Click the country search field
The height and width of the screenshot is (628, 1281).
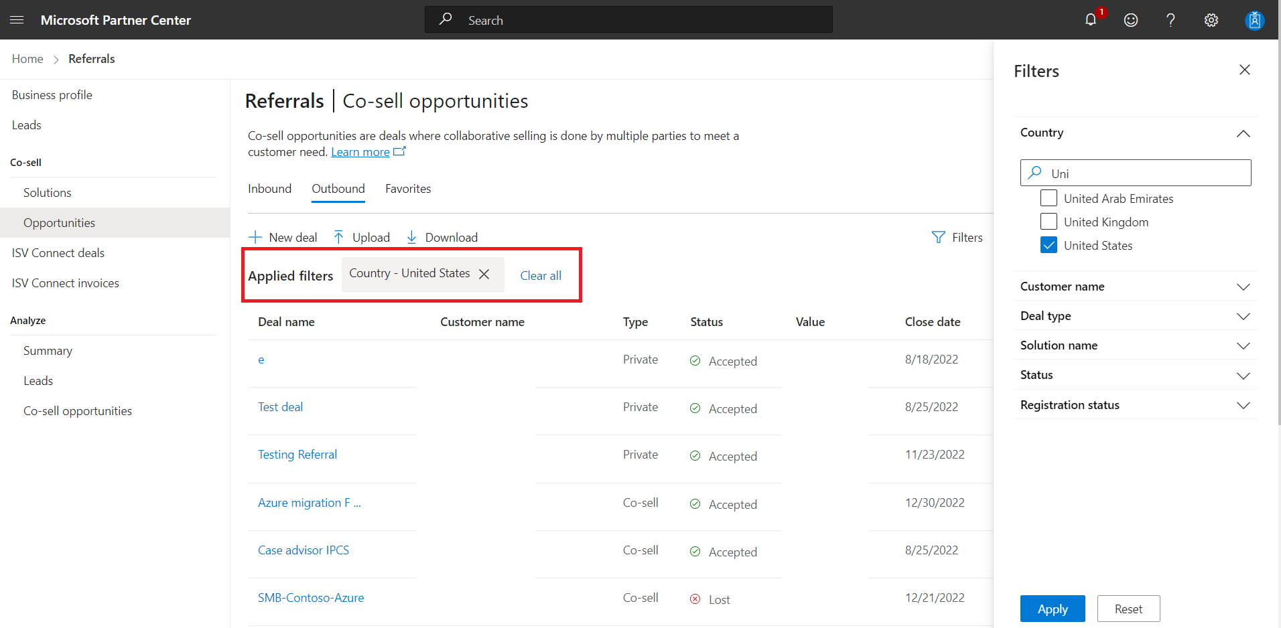(1136, 173)
